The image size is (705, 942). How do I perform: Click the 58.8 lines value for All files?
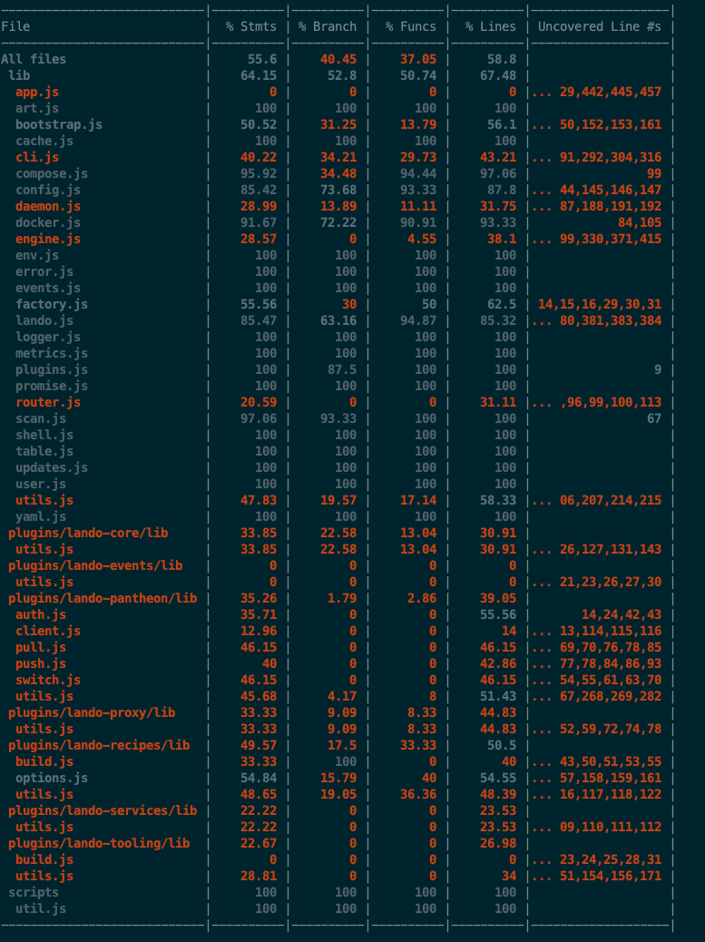point(502,59)
